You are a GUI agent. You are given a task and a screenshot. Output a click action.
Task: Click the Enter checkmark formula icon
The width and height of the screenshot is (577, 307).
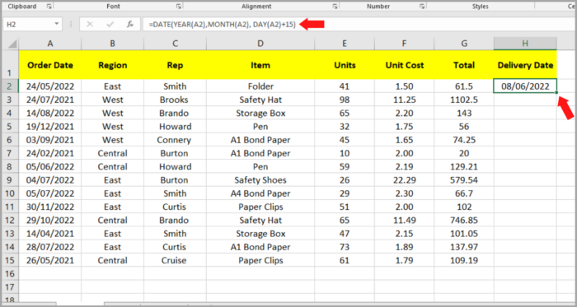(110, 25)
